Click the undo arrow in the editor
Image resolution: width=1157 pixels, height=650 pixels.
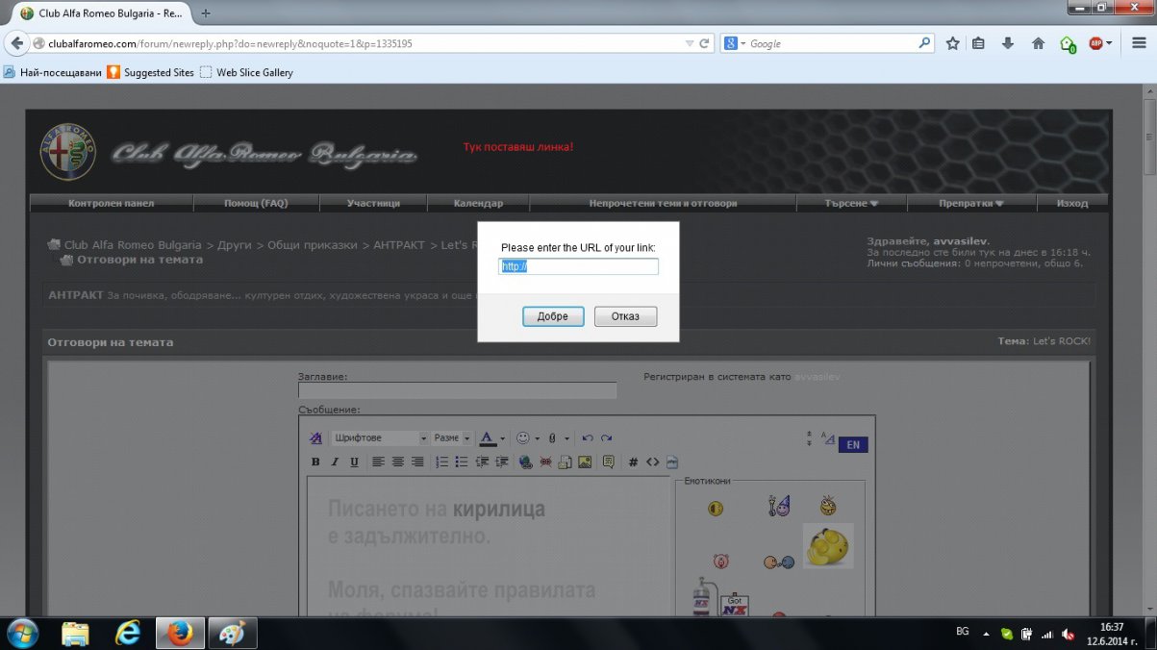pos(588,438)
